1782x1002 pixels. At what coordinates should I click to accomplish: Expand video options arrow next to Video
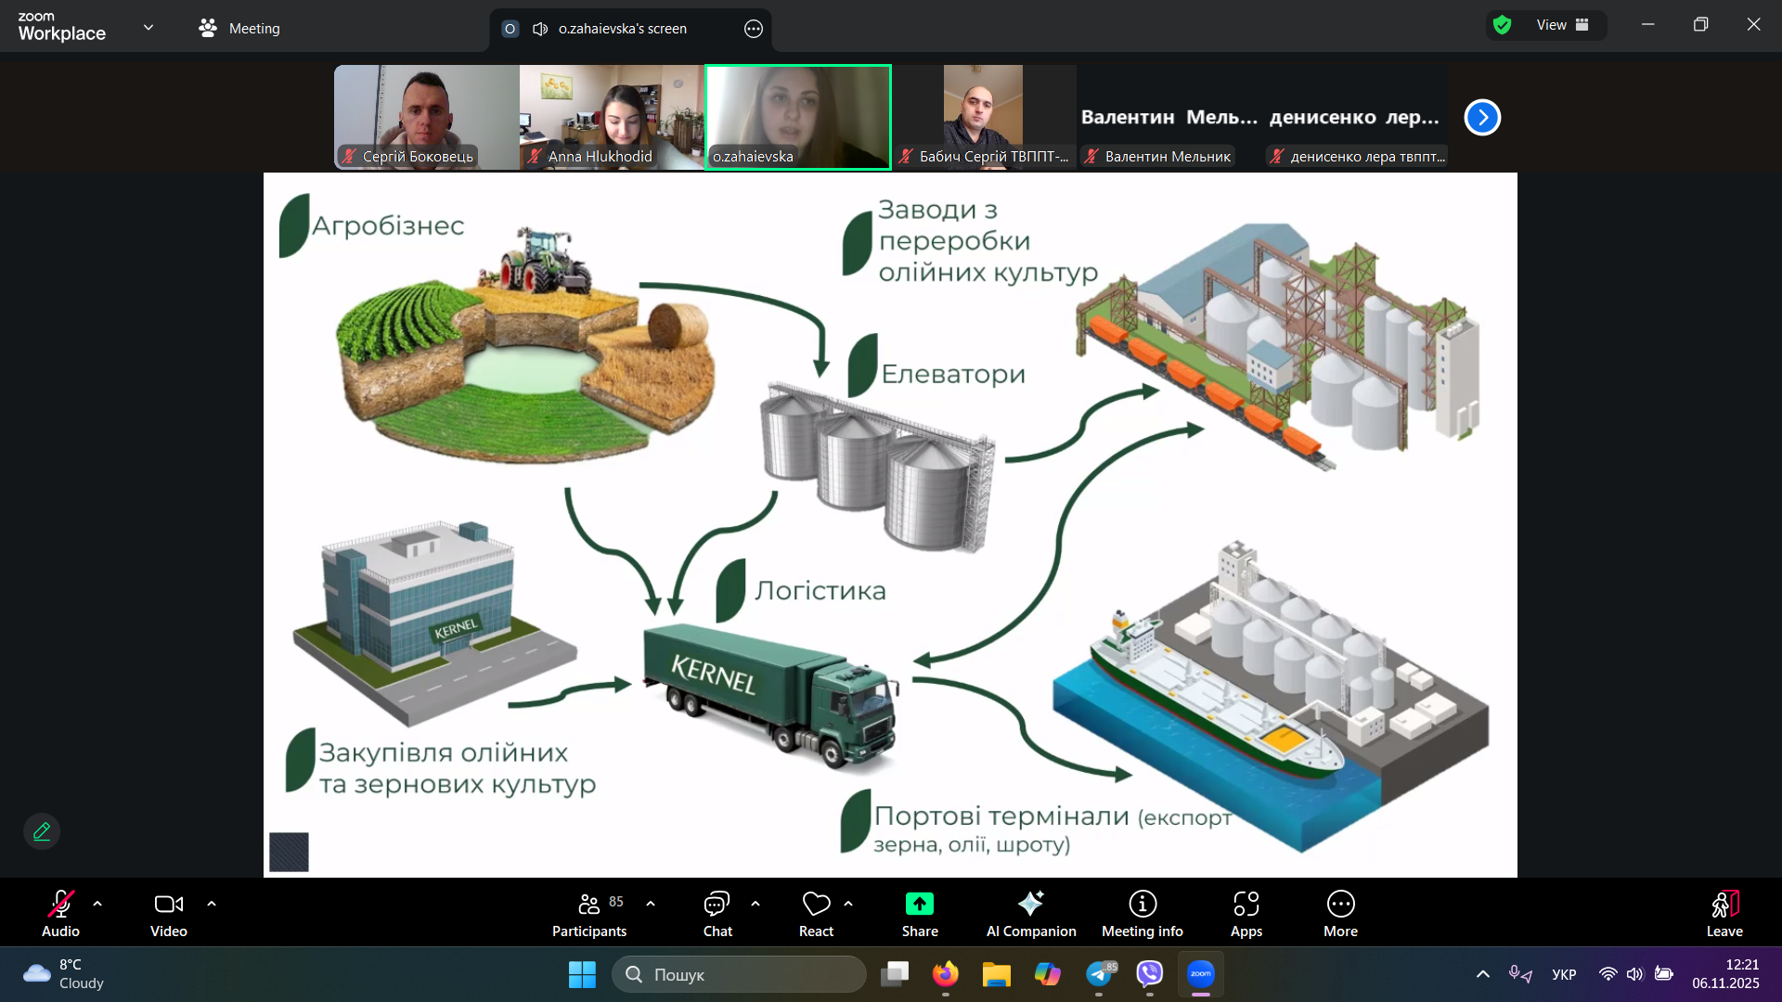[212, 904]
